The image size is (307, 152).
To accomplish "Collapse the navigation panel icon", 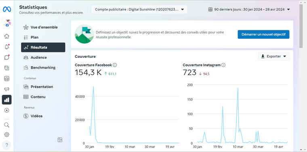I will pyautogui.click(x=60, y=139).
